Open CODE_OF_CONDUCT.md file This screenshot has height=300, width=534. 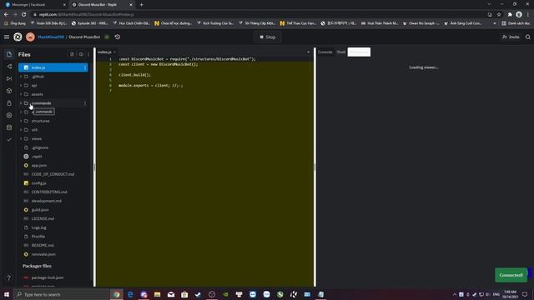pos(53,174)
